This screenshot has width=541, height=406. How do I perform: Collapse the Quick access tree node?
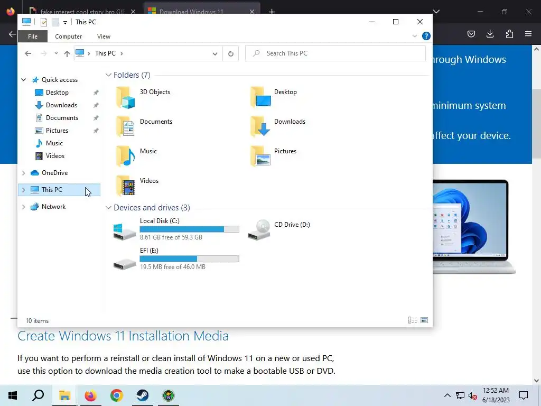coord(23,80)
